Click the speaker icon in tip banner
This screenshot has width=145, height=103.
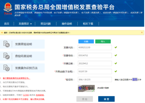pos(2,33)
